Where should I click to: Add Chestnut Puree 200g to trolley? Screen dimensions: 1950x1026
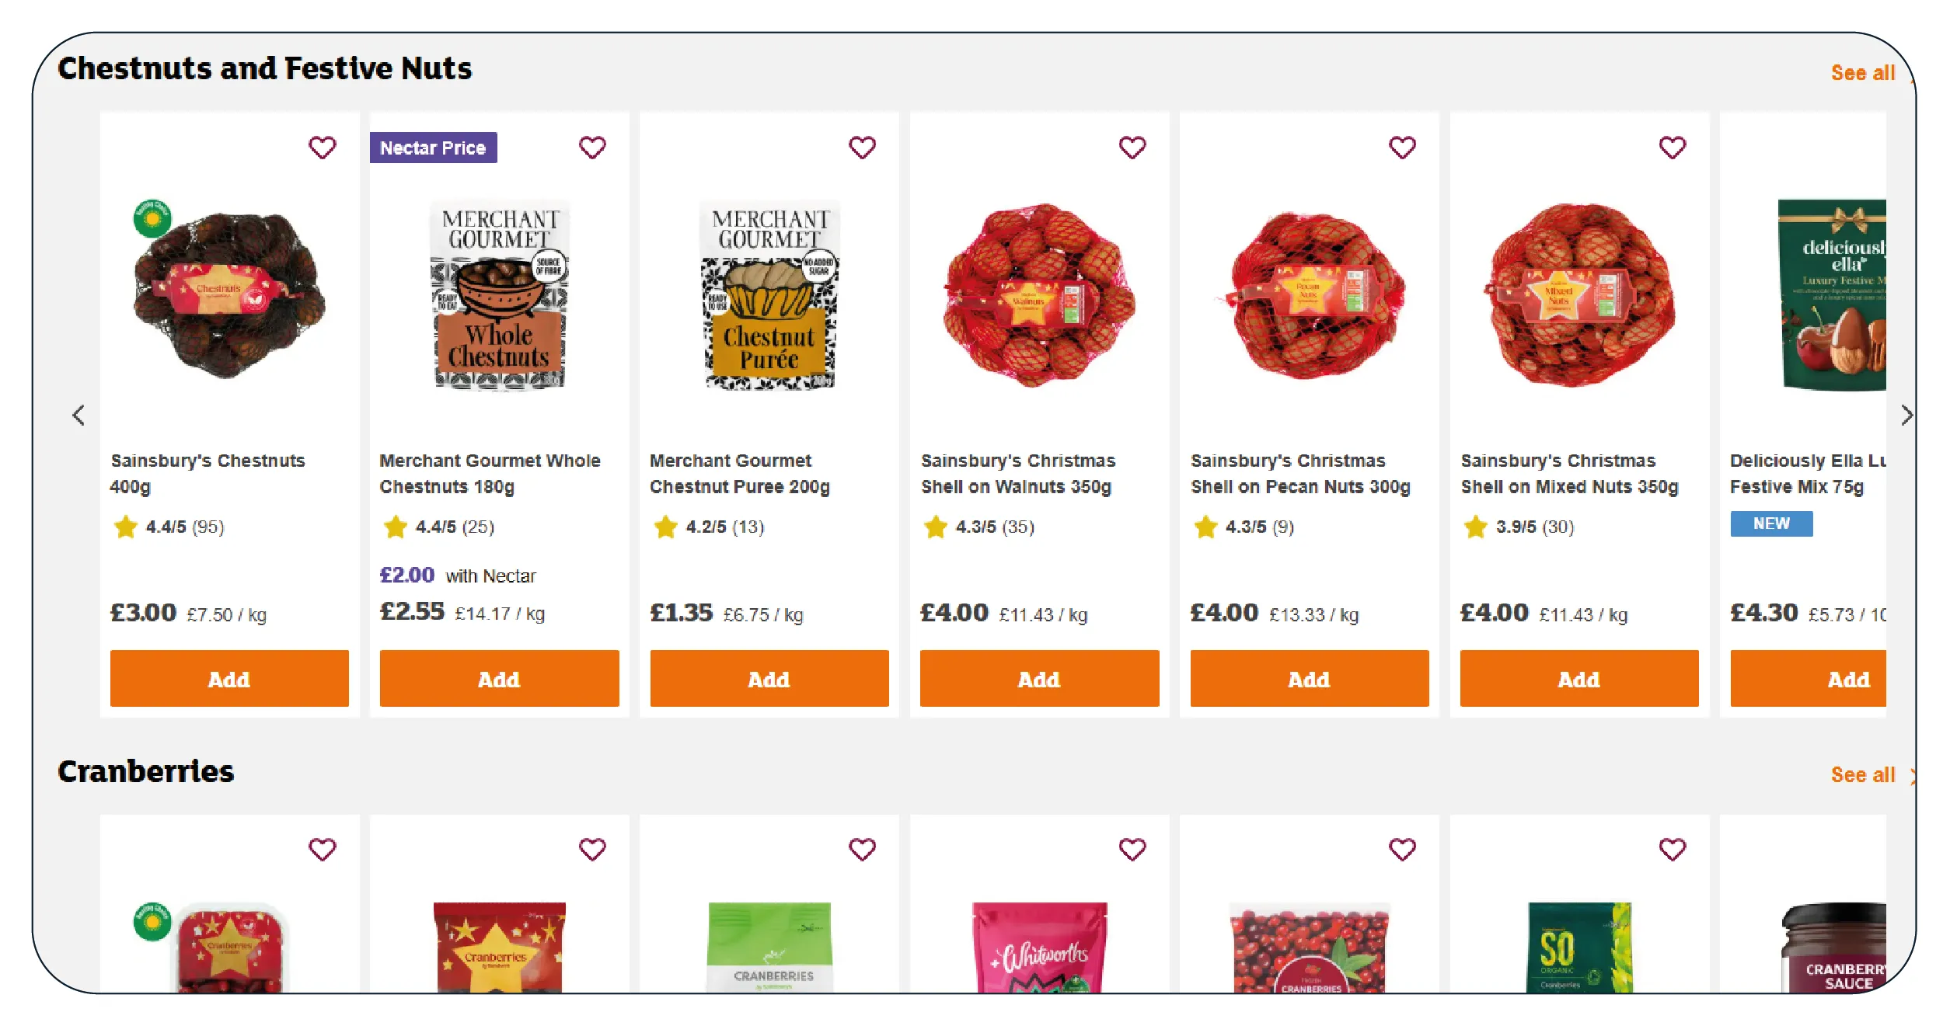click(x=769, y=679)
